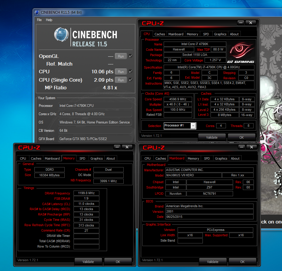Viewport: 282px width, 271px height.
Task: Click the Cinebench window title icon
Action: click(x=37, y=12)
